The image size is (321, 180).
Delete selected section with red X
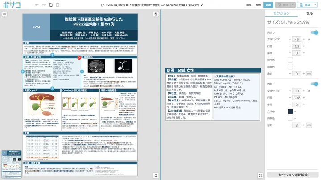point(79,58)
